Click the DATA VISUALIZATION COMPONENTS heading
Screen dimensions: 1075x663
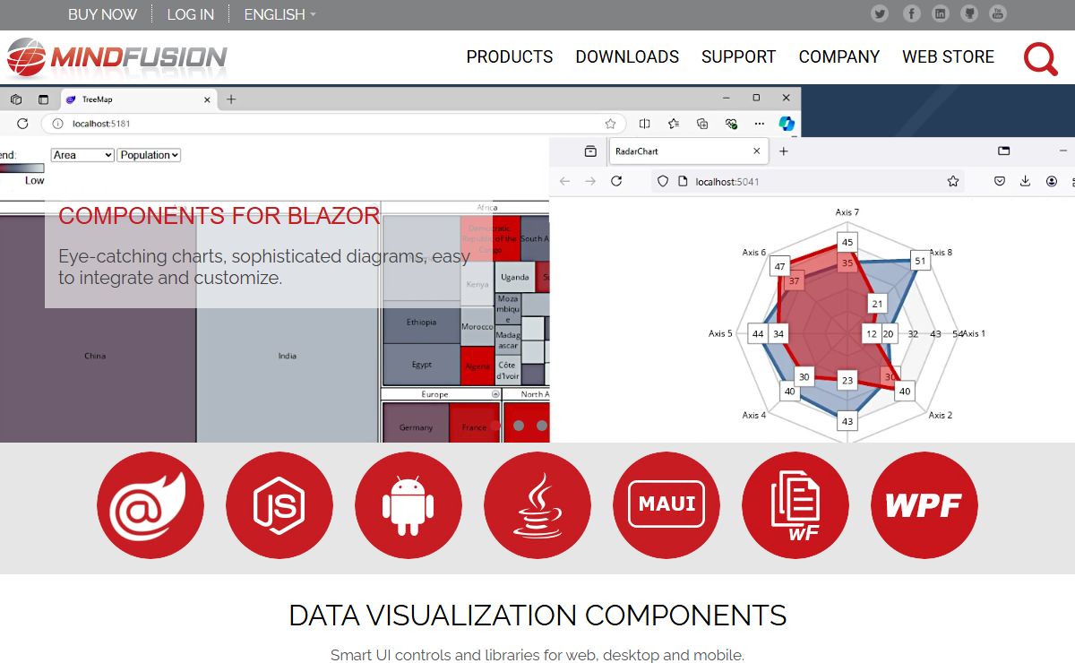click(x=537, y=616)
